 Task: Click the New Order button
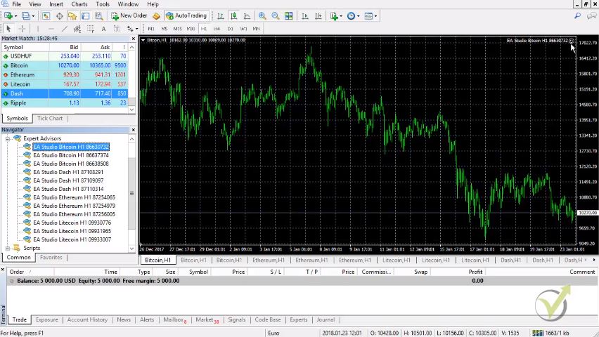point(129,15)
